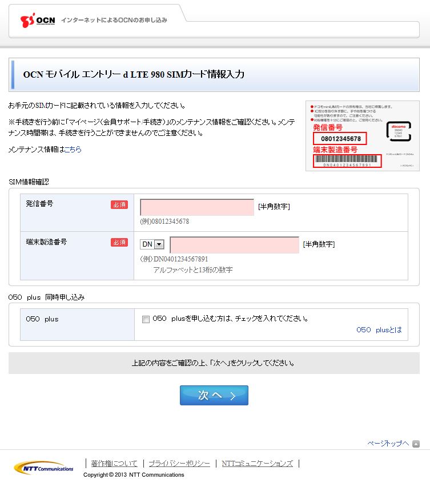The width and height of the screenshot is (430, 487).
Task: Open the プライバシーポリシー footer link
Action: [x=179, y=464]
